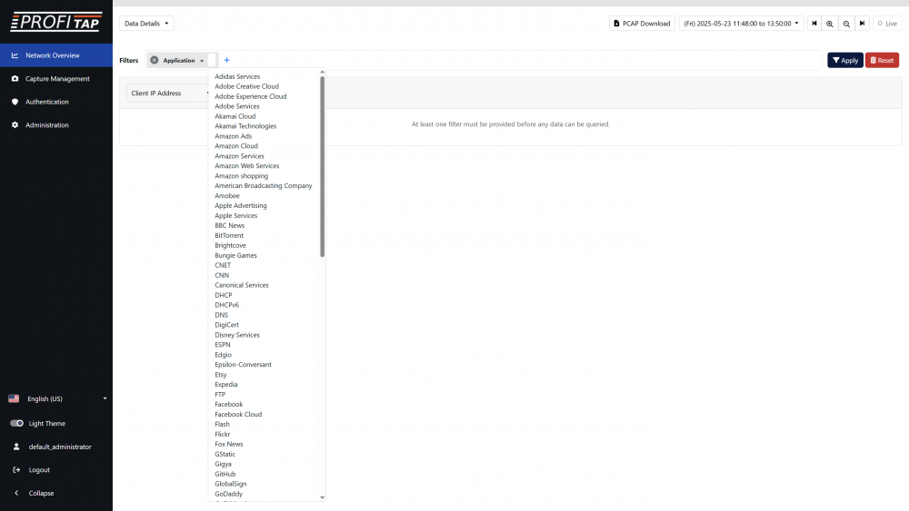Click the Profitap logo
Image resolution: width=909 pixels, height=511 pixels.
coord(55,22)
